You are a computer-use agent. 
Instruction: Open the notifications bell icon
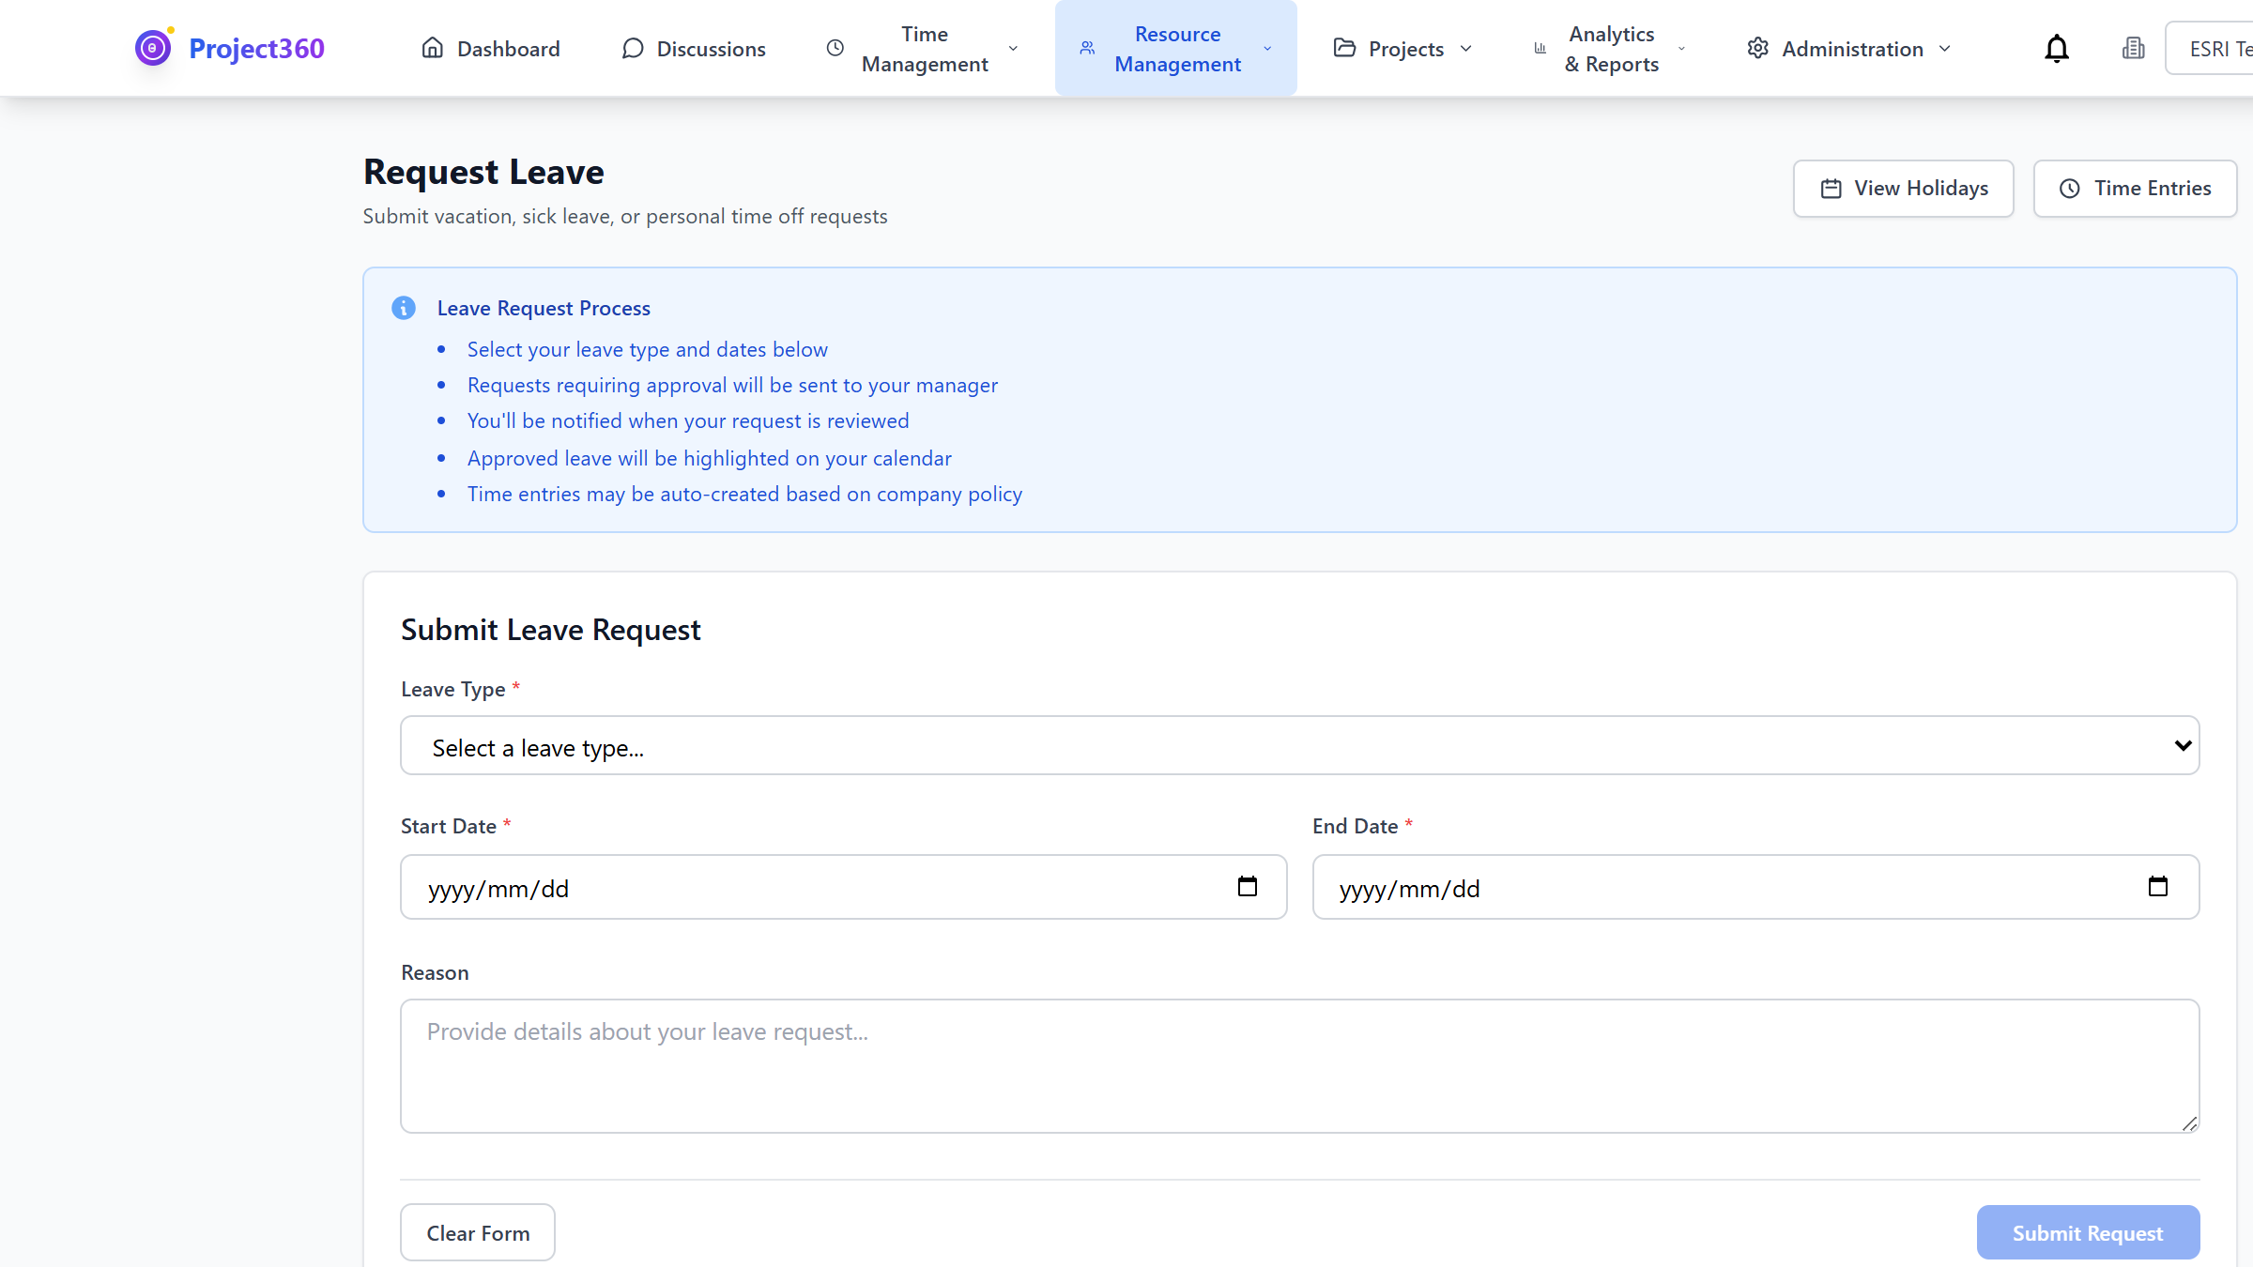[x=2056, y=48]
